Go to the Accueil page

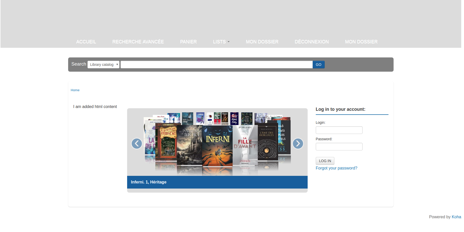point(86,42)
